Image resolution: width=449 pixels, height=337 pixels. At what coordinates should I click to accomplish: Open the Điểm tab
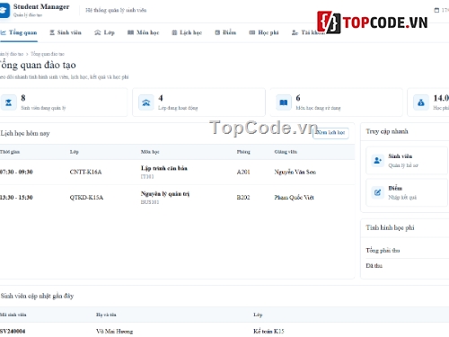[225, 32]
